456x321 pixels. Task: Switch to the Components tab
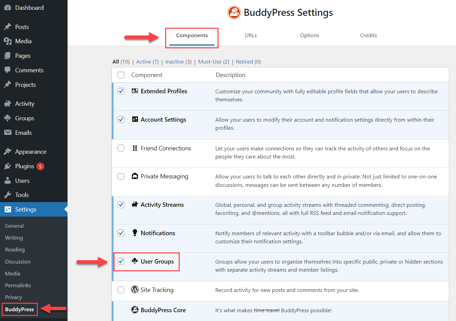pos(192,35)
